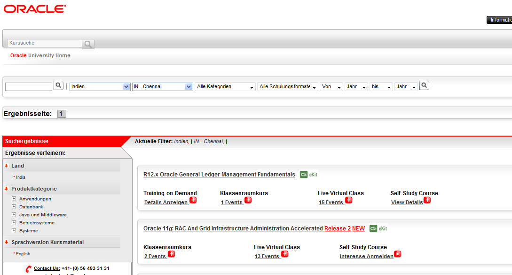Click the magnifier next to keyword field
512x275 pixels.
pos(58,85)
